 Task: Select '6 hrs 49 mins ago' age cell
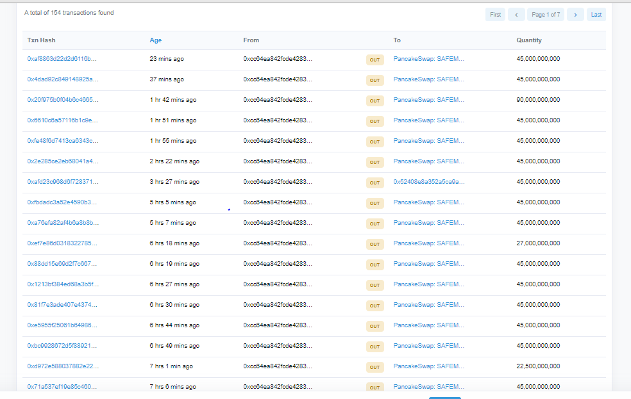tap(174, 346)
